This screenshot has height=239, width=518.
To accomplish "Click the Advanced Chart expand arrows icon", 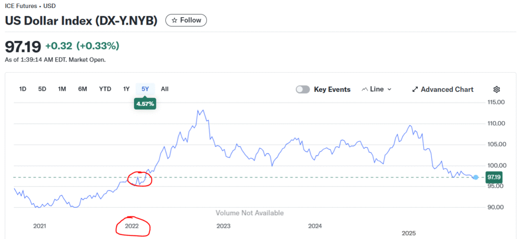I will pyautogui.click(x=415, y=89).
